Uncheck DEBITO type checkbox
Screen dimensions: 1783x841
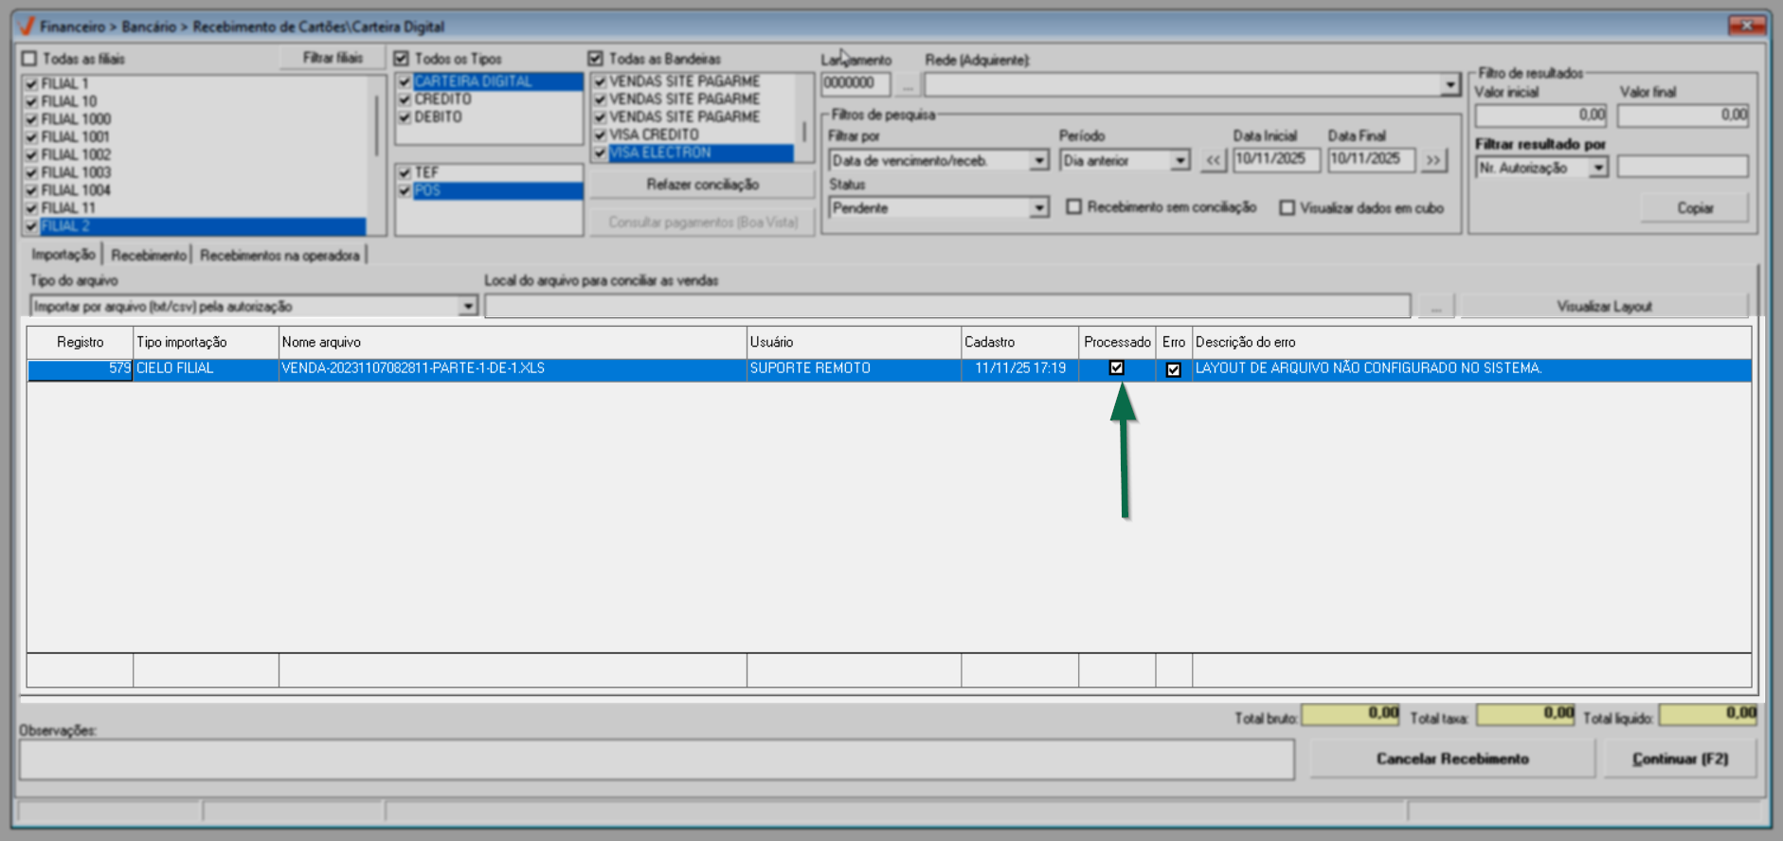[405, 117]
